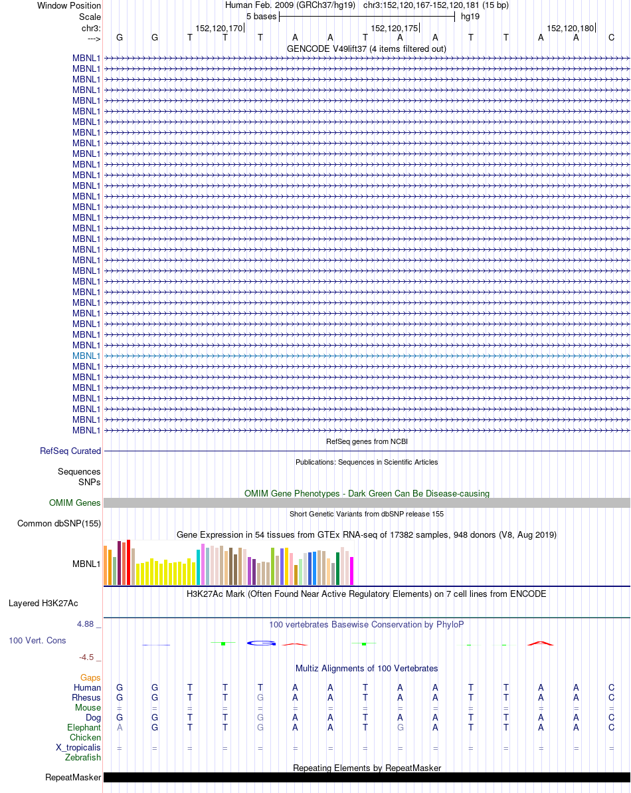Open the "RefSeq genes from NCBI" title
This screenshot has width=631, height=793.
pos(367,441)
